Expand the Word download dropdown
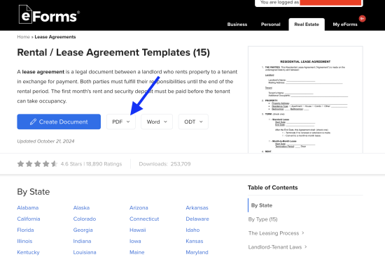385x257 pixels. coord(157,122)
